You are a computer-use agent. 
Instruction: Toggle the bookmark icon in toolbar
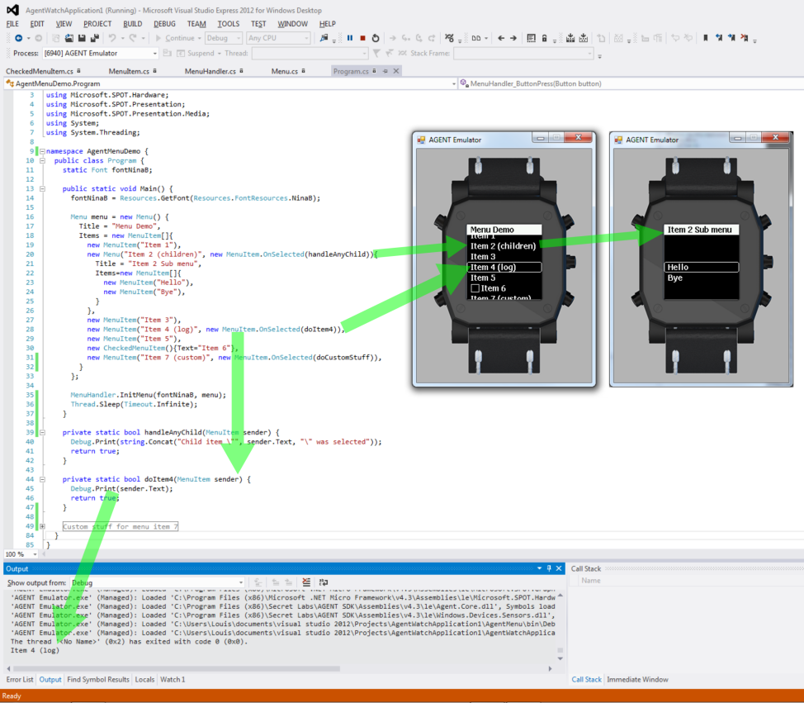coord(706,38)
